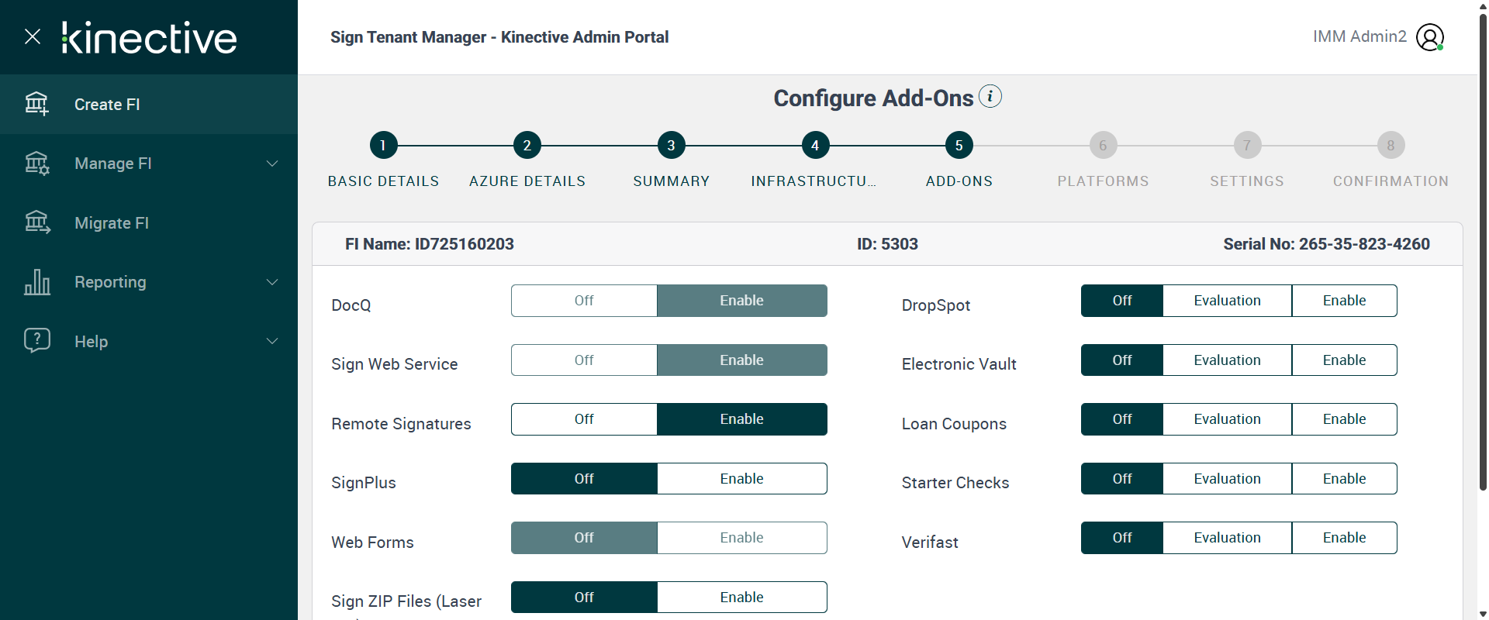Click the Reporting bar chart icon
Screen dimensions: 1489x620
point(36,282)
